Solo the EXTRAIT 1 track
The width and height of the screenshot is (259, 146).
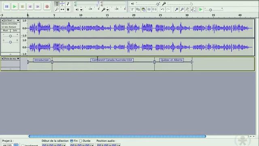[x=15, y=30]
